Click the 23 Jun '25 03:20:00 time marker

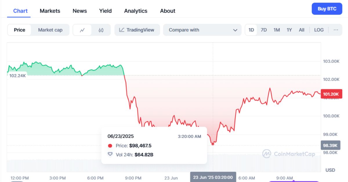click(x=213, y=177)
